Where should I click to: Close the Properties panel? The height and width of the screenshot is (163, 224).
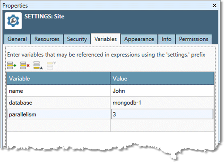215,5
